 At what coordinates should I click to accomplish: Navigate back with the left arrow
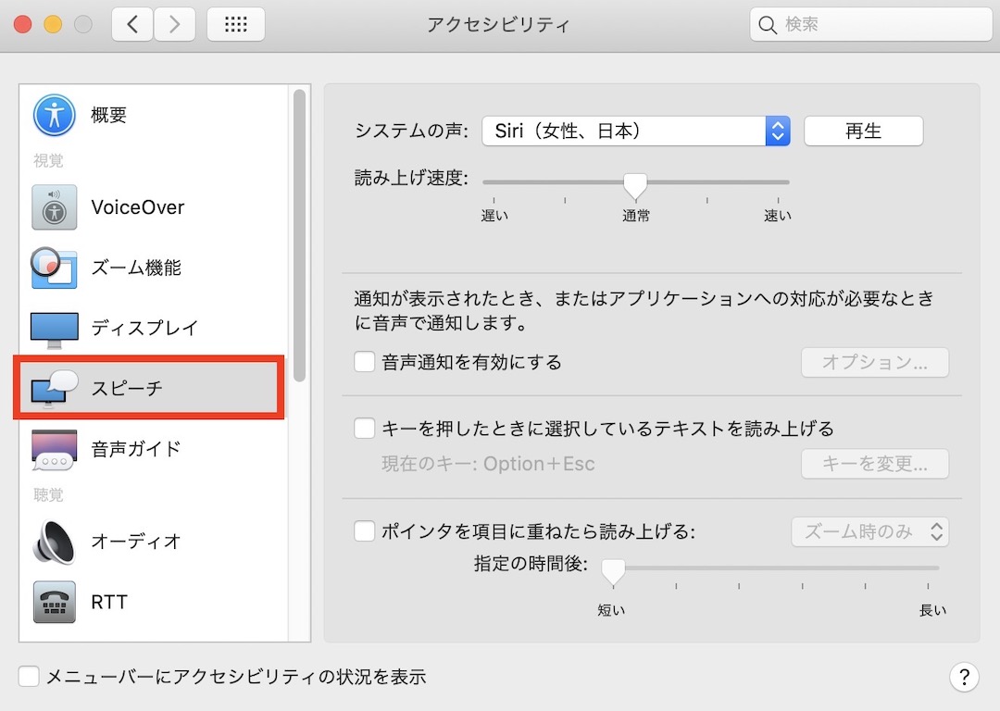[131, 24]
